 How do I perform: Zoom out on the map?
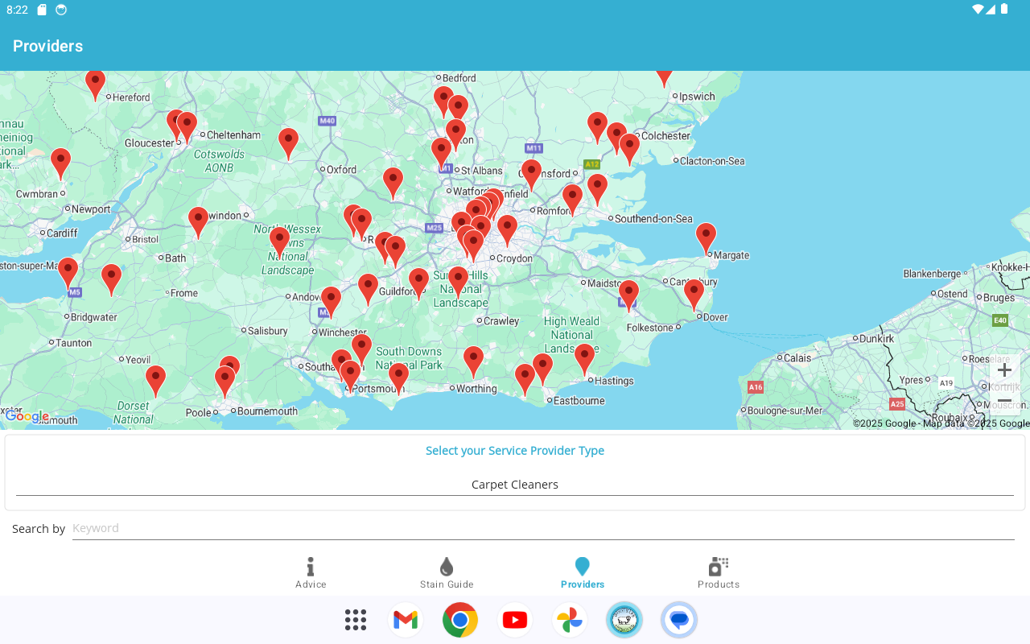point(1004,401)
